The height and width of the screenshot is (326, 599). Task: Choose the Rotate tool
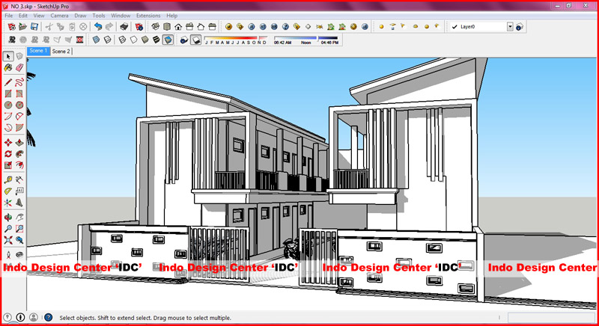(x=8, y=154)
